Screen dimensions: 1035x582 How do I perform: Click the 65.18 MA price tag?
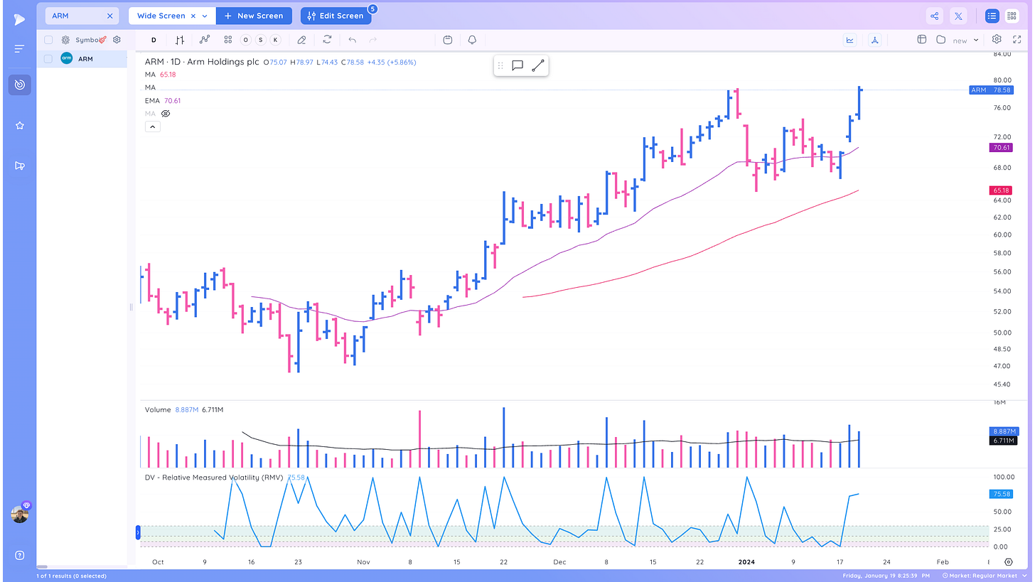coord(1001,190)
